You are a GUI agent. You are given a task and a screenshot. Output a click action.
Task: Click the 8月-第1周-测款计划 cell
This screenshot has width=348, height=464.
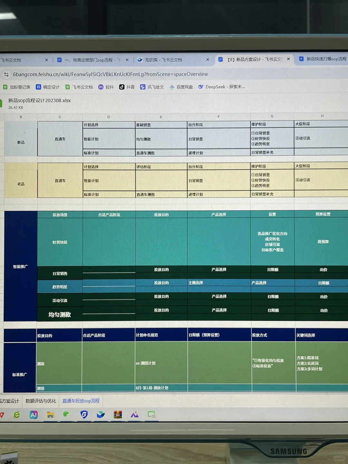[161, 388]
